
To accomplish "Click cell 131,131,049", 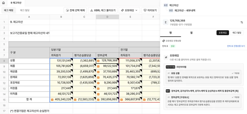I will [x=61, y=61].
